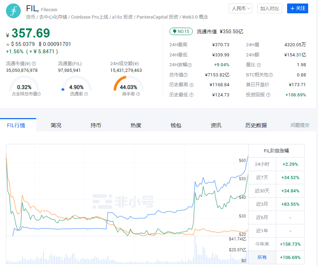The width and height of the screenshot is (318, 266).
Task: Open the 持币 tab
Action: (x=96, y=125)
